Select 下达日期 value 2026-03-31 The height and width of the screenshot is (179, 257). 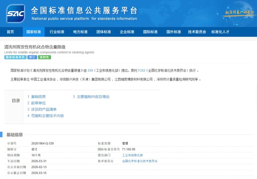(x=39, y=161)
